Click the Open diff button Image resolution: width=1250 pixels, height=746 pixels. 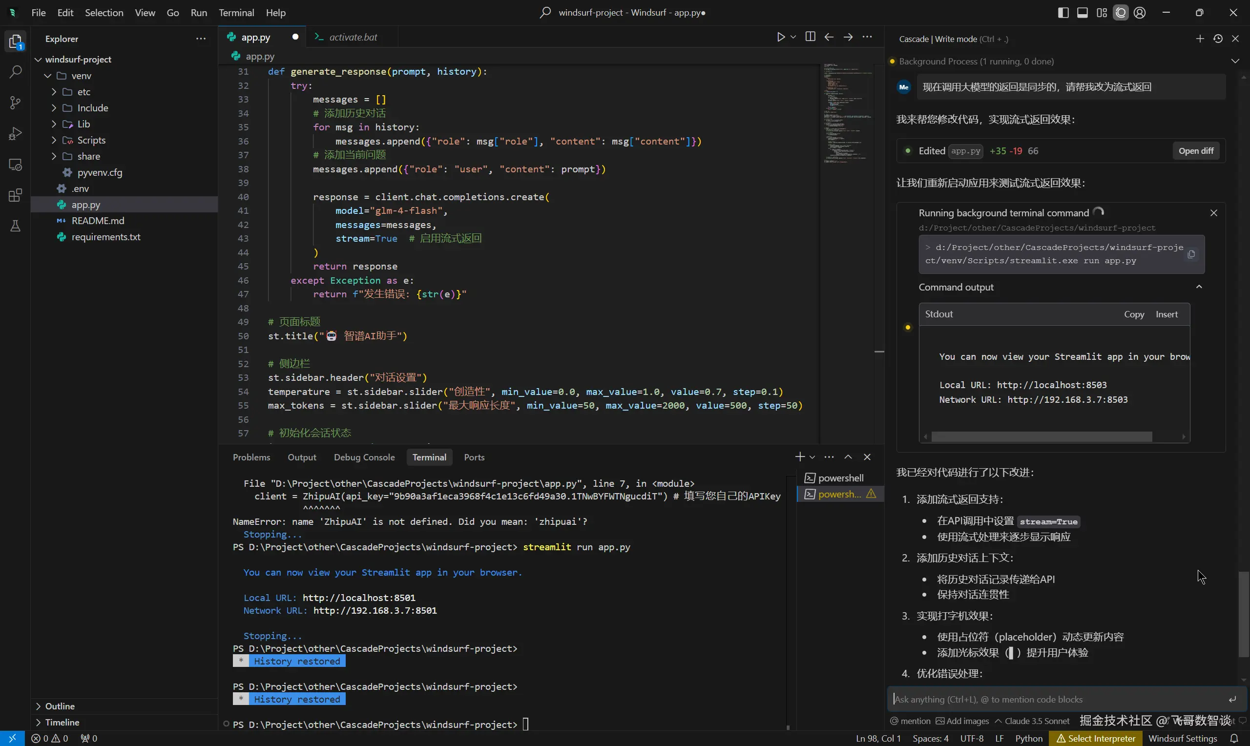1196,151
